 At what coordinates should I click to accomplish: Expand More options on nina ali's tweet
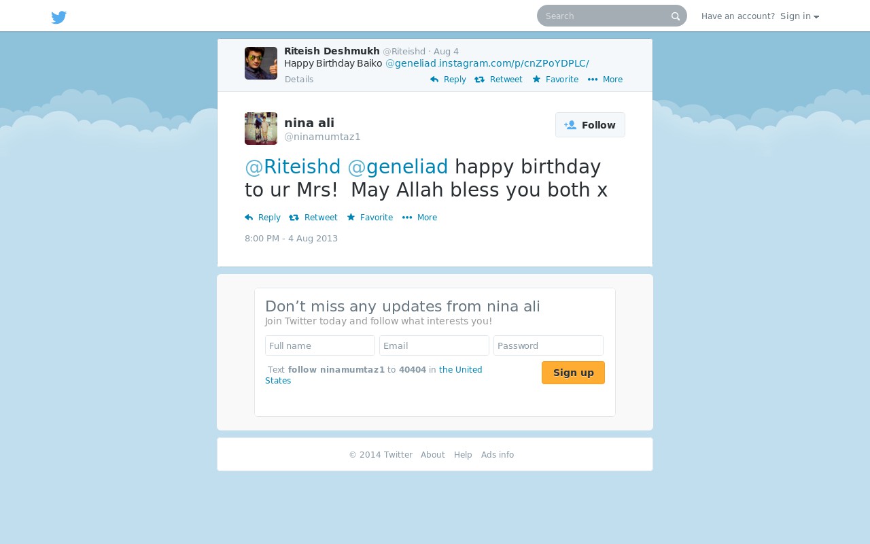pyautogui.click(x=419, y=218)
